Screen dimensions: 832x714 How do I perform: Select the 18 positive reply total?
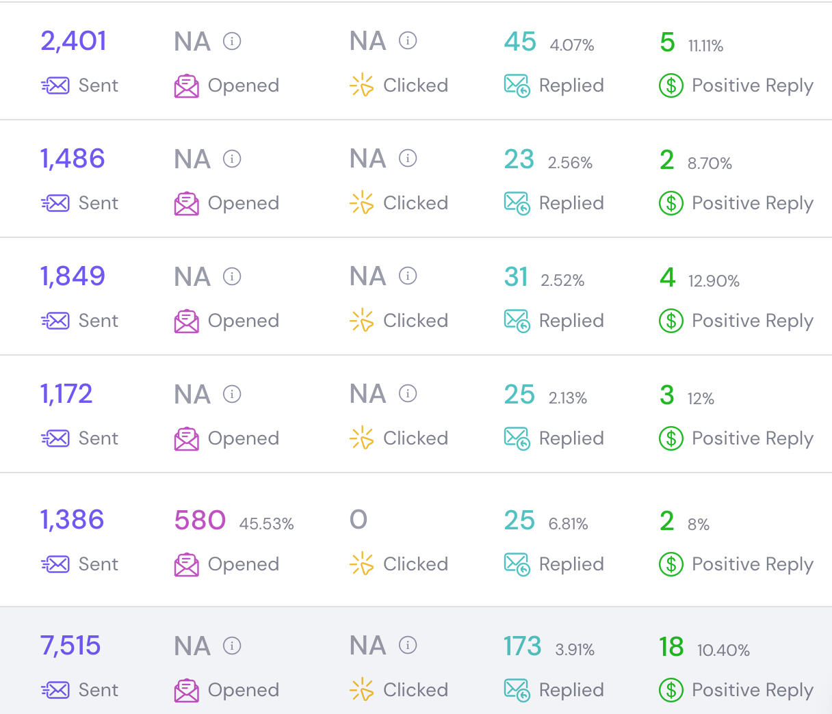click(x=671, y=646)
